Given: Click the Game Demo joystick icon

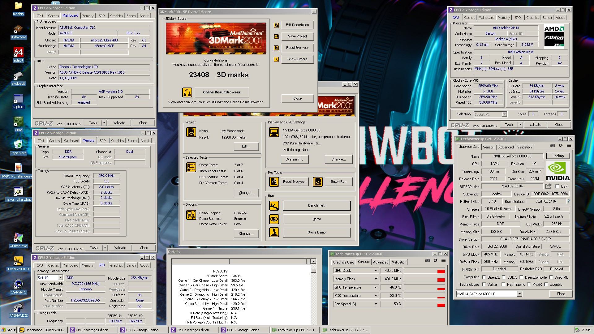Looking at the screenshot, I should 274,232.
